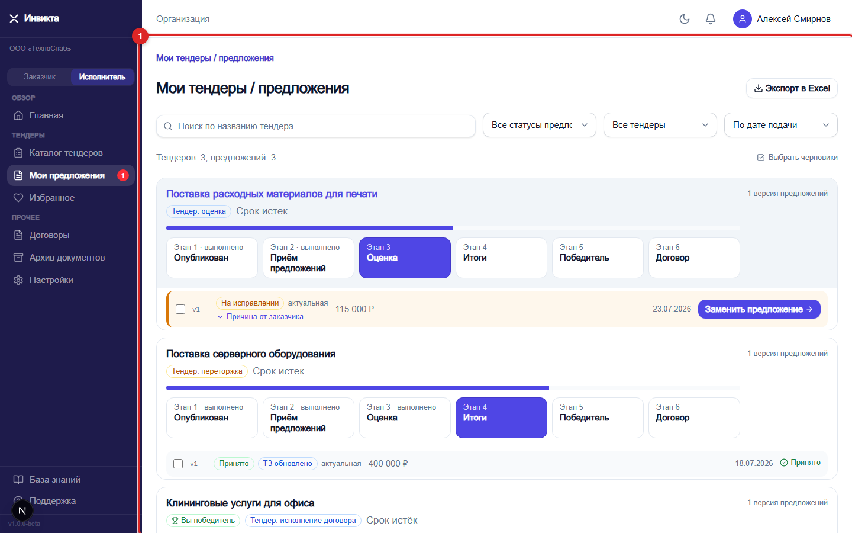Click the Инвикта logo icon
The height and width of the screenshot is (533, 852).
point(14,18)
